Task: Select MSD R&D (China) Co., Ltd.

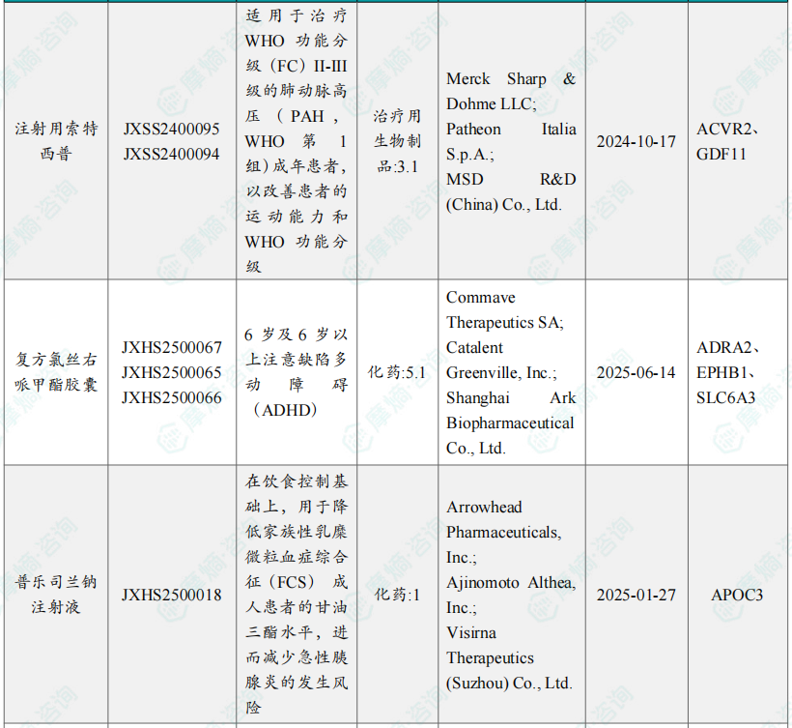Action: (x=511, y=191)
